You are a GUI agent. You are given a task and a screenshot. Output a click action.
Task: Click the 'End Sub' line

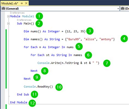tap(23, 94)
